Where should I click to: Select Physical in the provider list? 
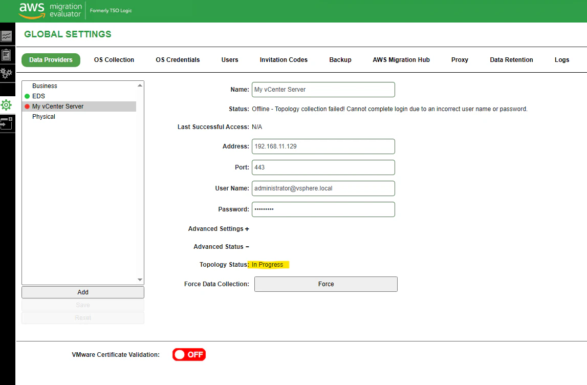(x=79, y=117)
